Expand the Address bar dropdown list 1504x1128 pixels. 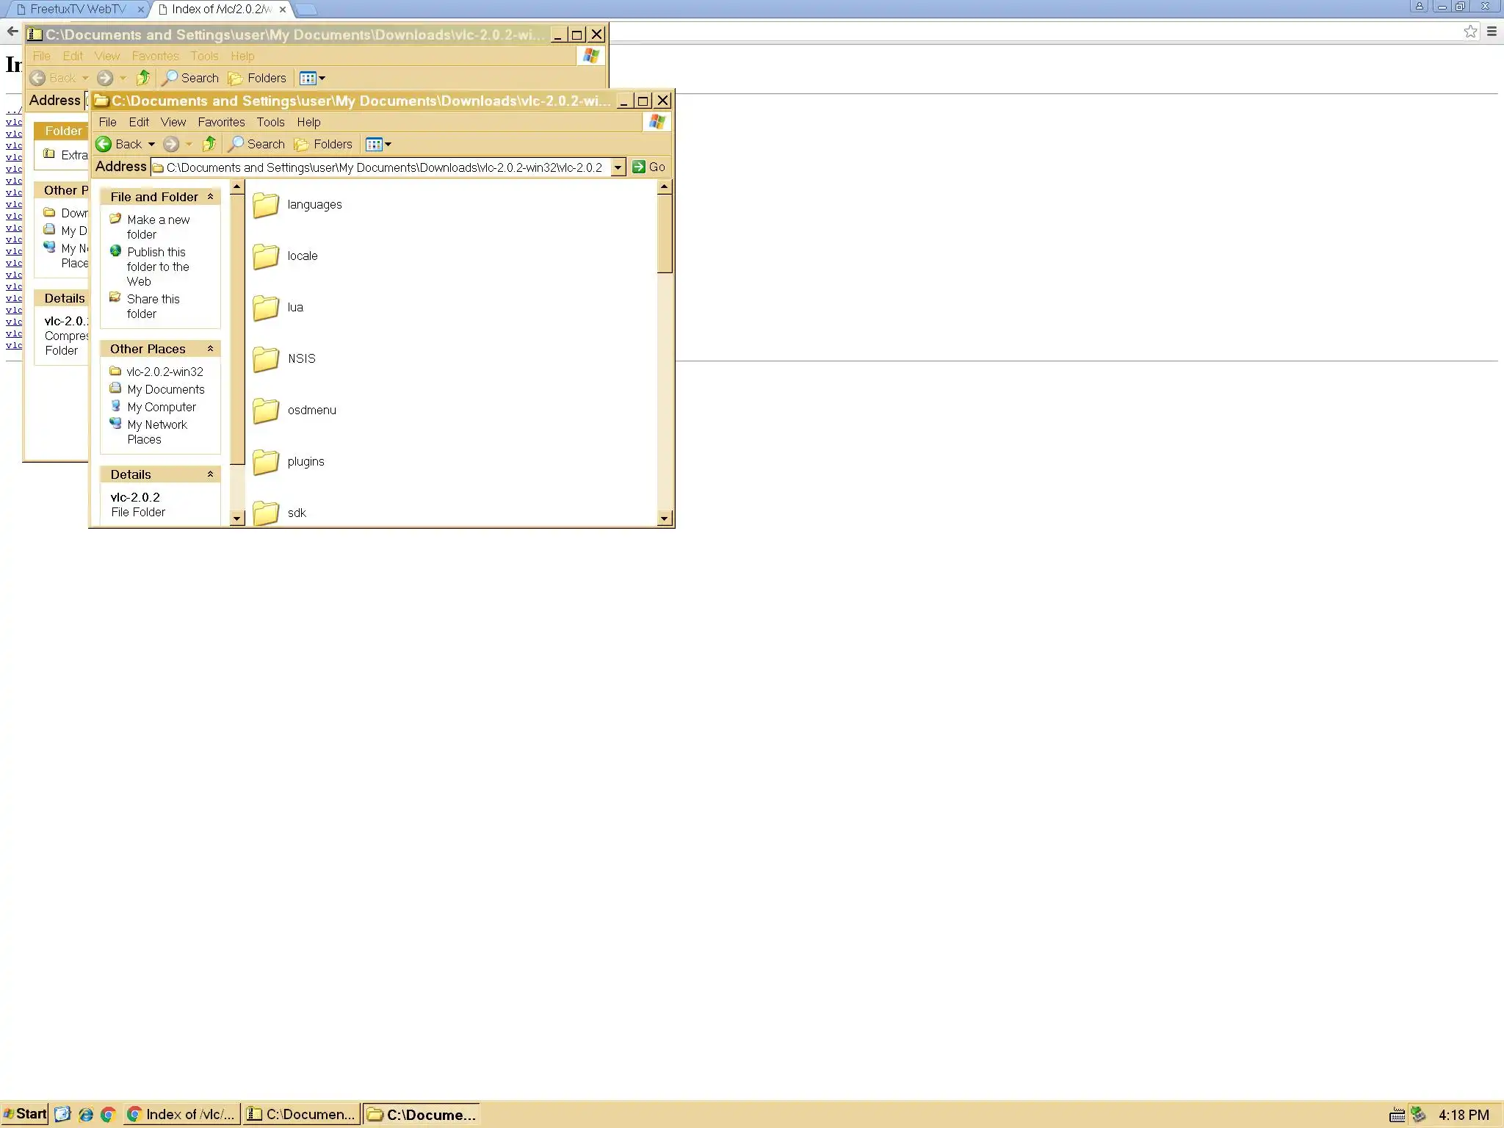point(618,167)
